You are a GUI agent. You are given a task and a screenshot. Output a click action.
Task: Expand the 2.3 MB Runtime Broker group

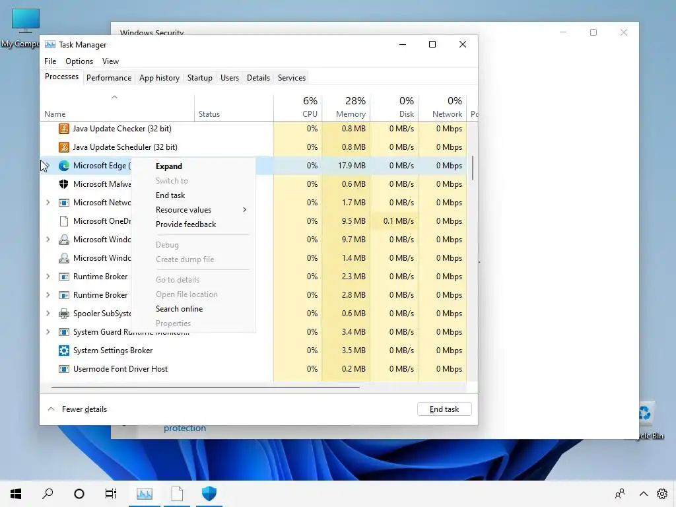click(x=48, y=277)
